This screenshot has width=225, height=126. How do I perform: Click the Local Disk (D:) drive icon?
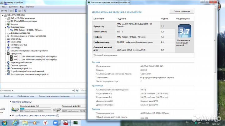[57, 109]
